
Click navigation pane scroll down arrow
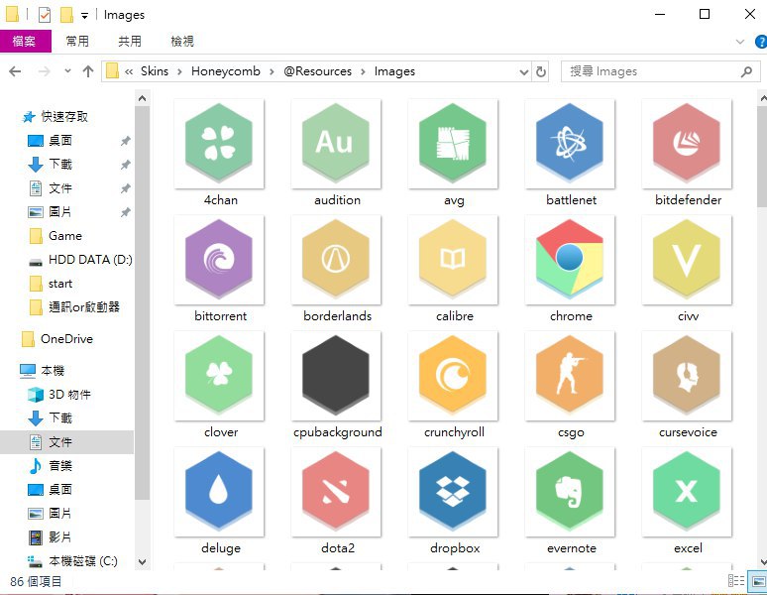(142, 561)
